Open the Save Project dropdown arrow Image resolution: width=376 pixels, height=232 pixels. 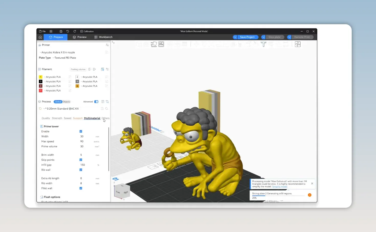[x=235, y=37]
